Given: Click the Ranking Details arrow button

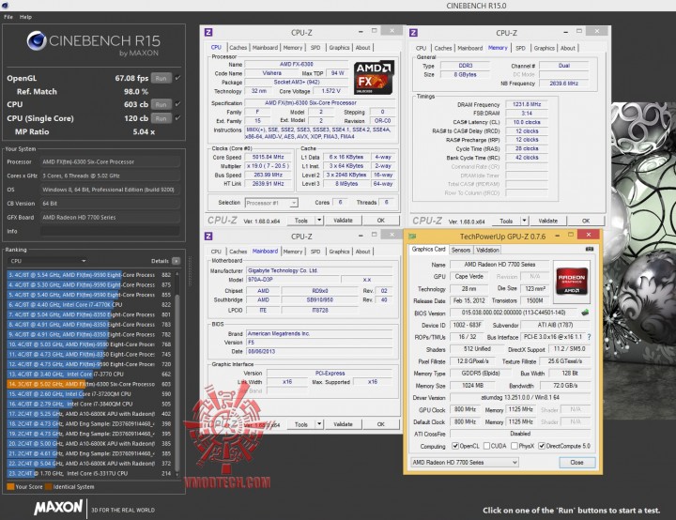Looking at the screenshot, I should [176, 261].
